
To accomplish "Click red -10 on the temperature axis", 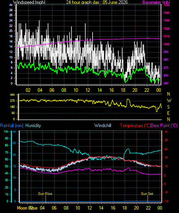I will click(166, 201).
